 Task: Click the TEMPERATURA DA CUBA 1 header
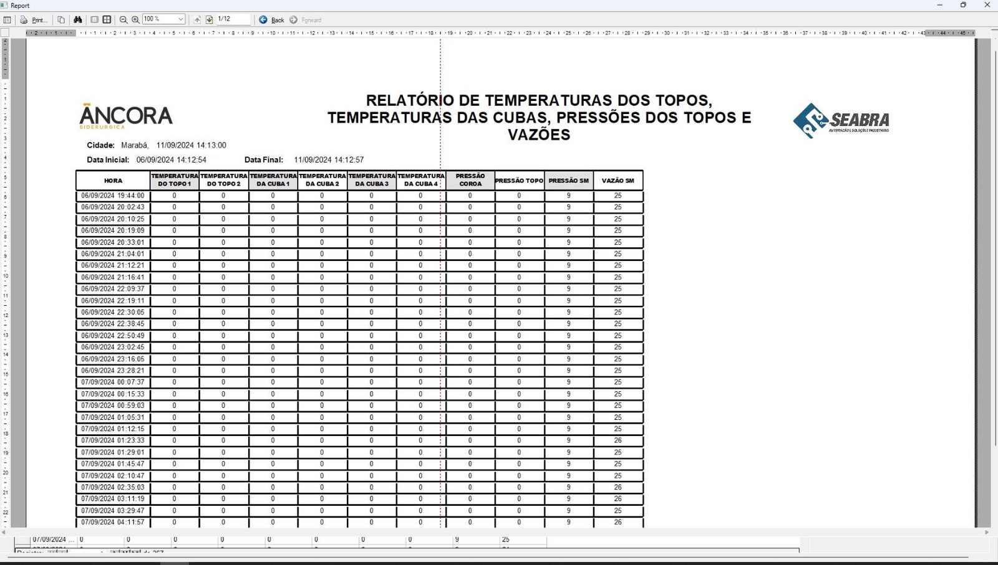click(x=273, y=181)
